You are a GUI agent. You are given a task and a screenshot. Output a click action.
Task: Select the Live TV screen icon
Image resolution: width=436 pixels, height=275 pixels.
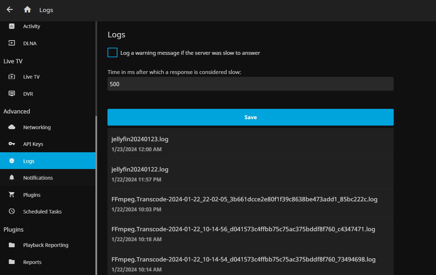point(12,77)
